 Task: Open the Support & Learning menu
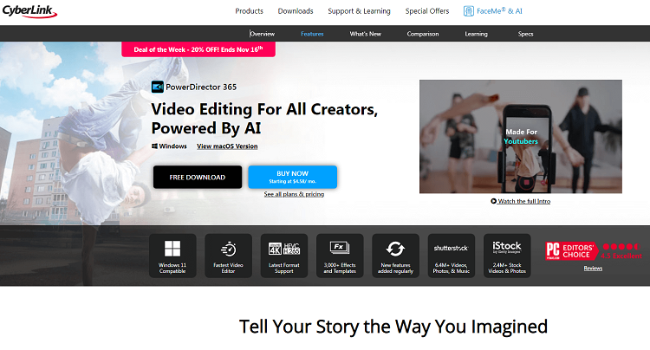coord(359,11)
